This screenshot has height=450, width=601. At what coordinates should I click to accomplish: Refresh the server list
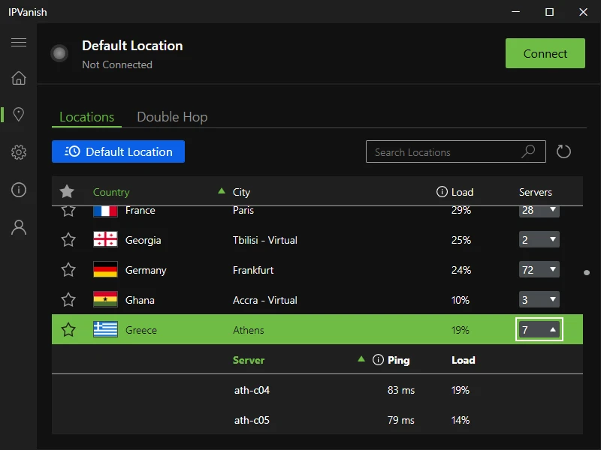[564, 151]
